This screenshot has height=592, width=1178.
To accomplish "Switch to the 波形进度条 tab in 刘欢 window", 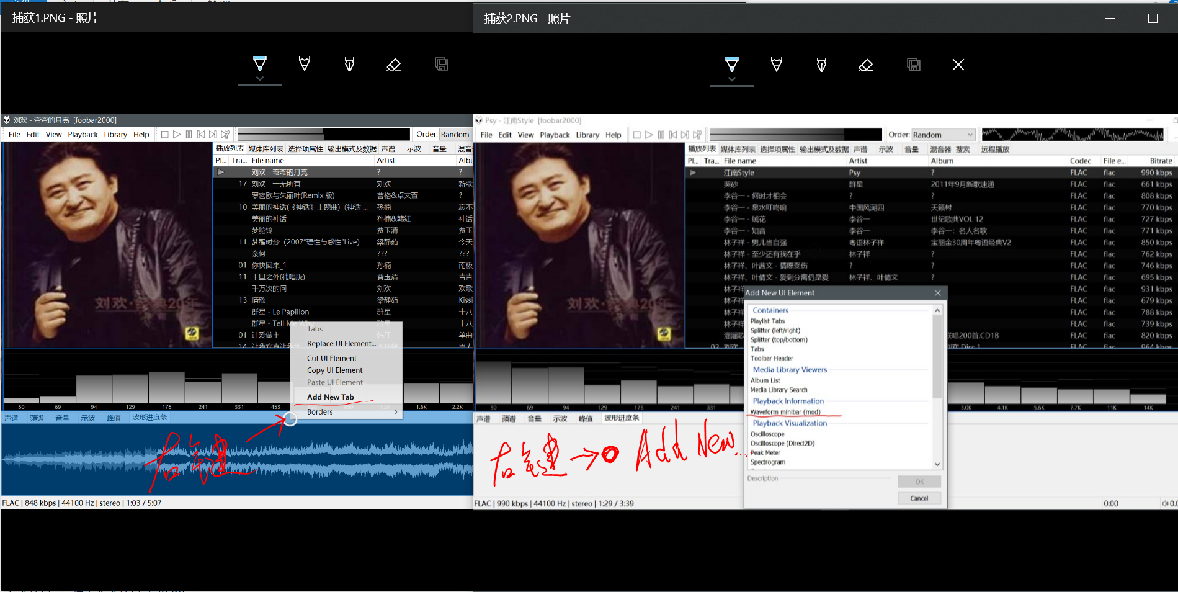I will [x=149, y=418].
